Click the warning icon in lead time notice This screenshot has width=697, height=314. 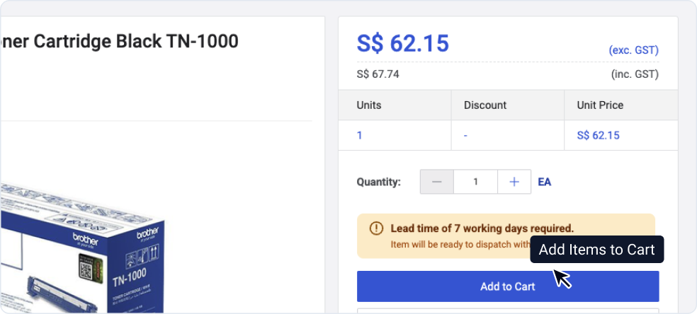click(376, 228)
